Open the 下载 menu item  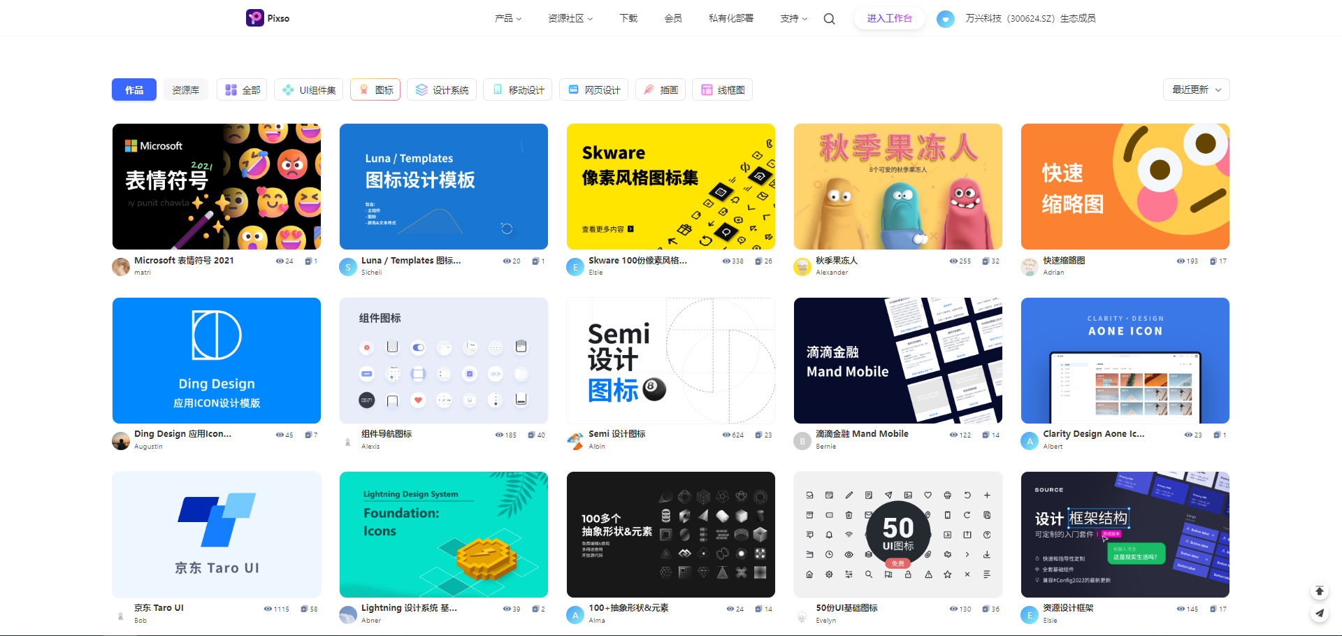[628, 19]
